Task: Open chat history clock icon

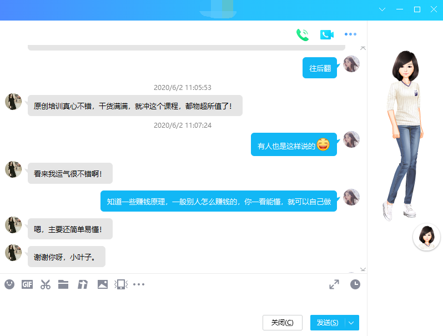Action: point(355,284)
